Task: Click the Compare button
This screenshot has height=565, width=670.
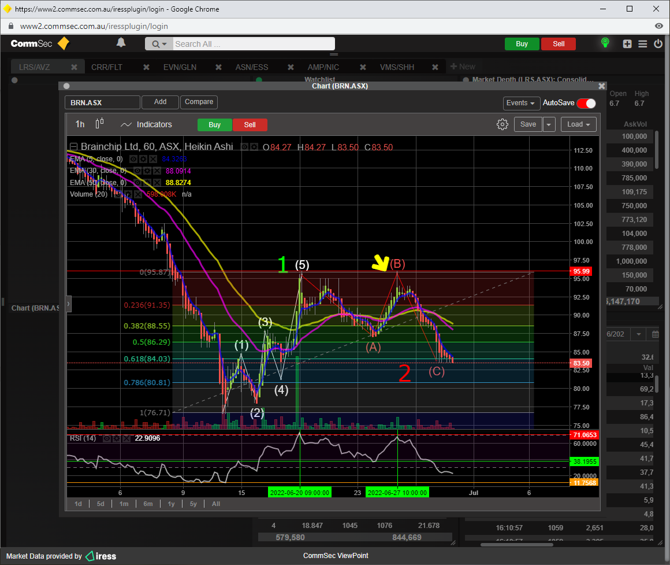Action: [x=199, y=102]
